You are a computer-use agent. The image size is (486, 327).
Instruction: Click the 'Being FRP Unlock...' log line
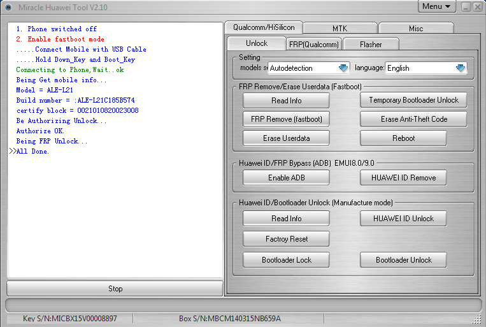(x=52, y=141)
